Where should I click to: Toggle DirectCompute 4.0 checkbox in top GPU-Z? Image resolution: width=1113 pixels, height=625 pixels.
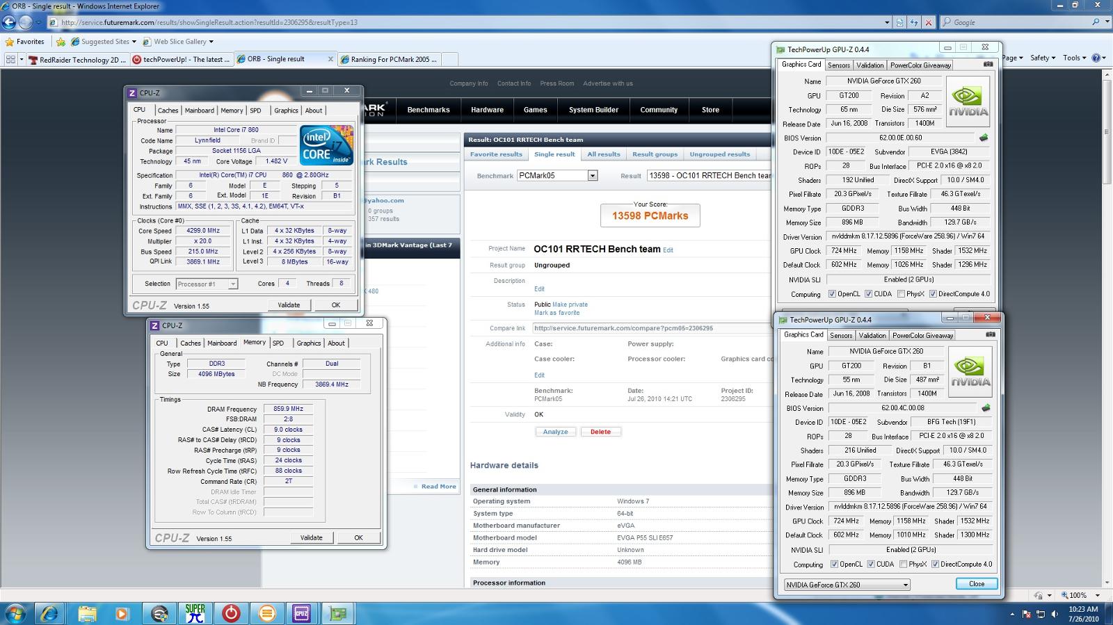pyautogui.click(x=933, y=294)
